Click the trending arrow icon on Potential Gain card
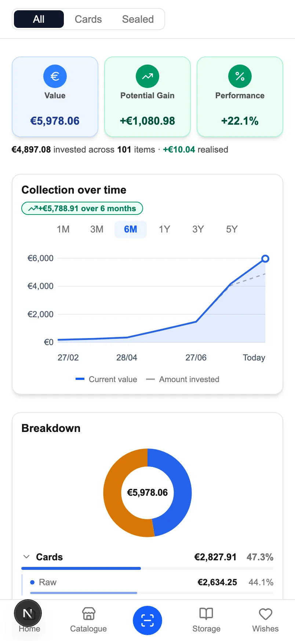Image resolution: width=295 pixels, height=641 pixels. point(147,76)
